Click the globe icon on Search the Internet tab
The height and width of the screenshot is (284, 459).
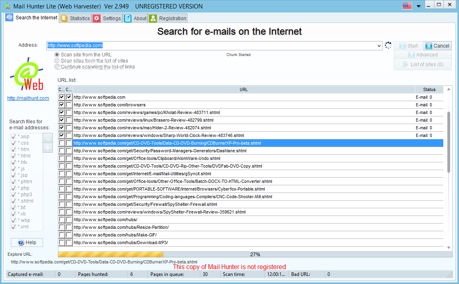click(x=9, y=18)
